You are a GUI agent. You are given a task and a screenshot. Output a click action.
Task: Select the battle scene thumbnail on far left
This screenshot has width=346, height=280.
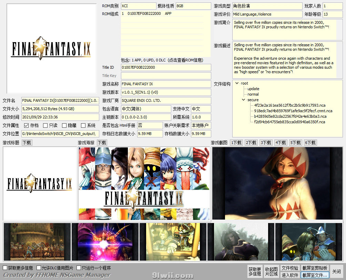tap(37, 242)
